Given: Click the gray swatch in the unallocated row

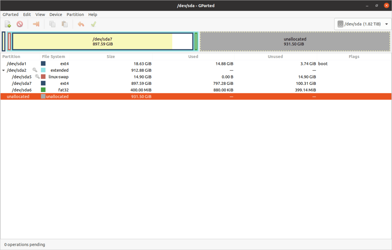Looking at the screenshot, I should (43, 96).
